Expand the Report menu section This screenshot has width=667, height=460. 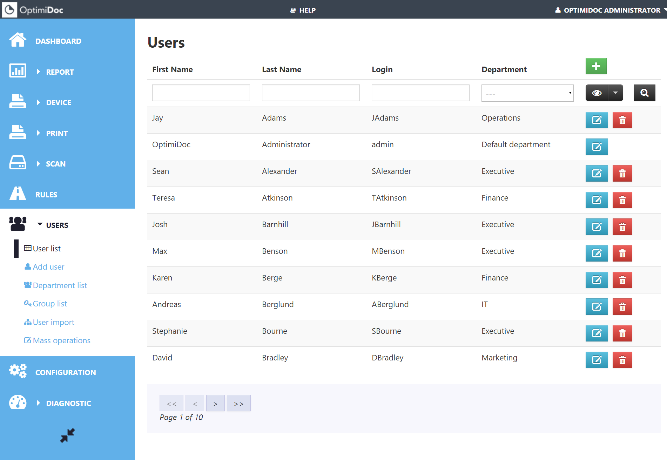click(x=60, y=72)
